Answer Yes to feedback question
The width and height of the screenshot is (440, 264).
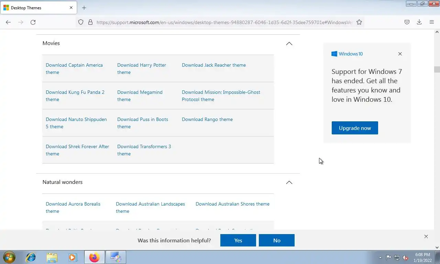238,240
